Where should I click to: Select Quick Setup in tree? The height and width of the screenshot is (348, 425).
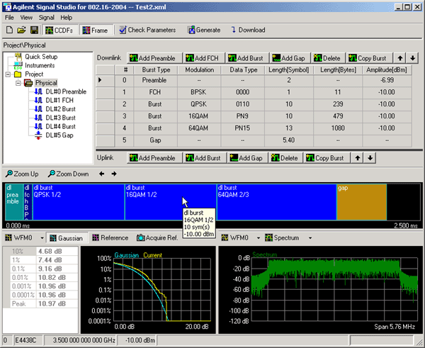point(41,57)
